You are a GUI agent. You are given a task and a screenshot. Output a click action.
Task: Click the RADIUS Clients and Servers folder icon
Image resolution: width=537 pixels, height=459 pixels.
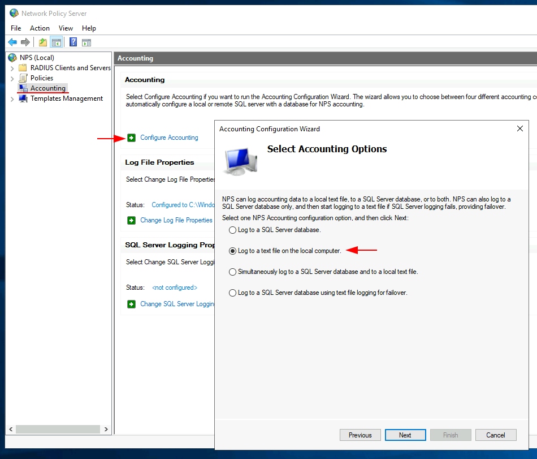tap(23, 68)
